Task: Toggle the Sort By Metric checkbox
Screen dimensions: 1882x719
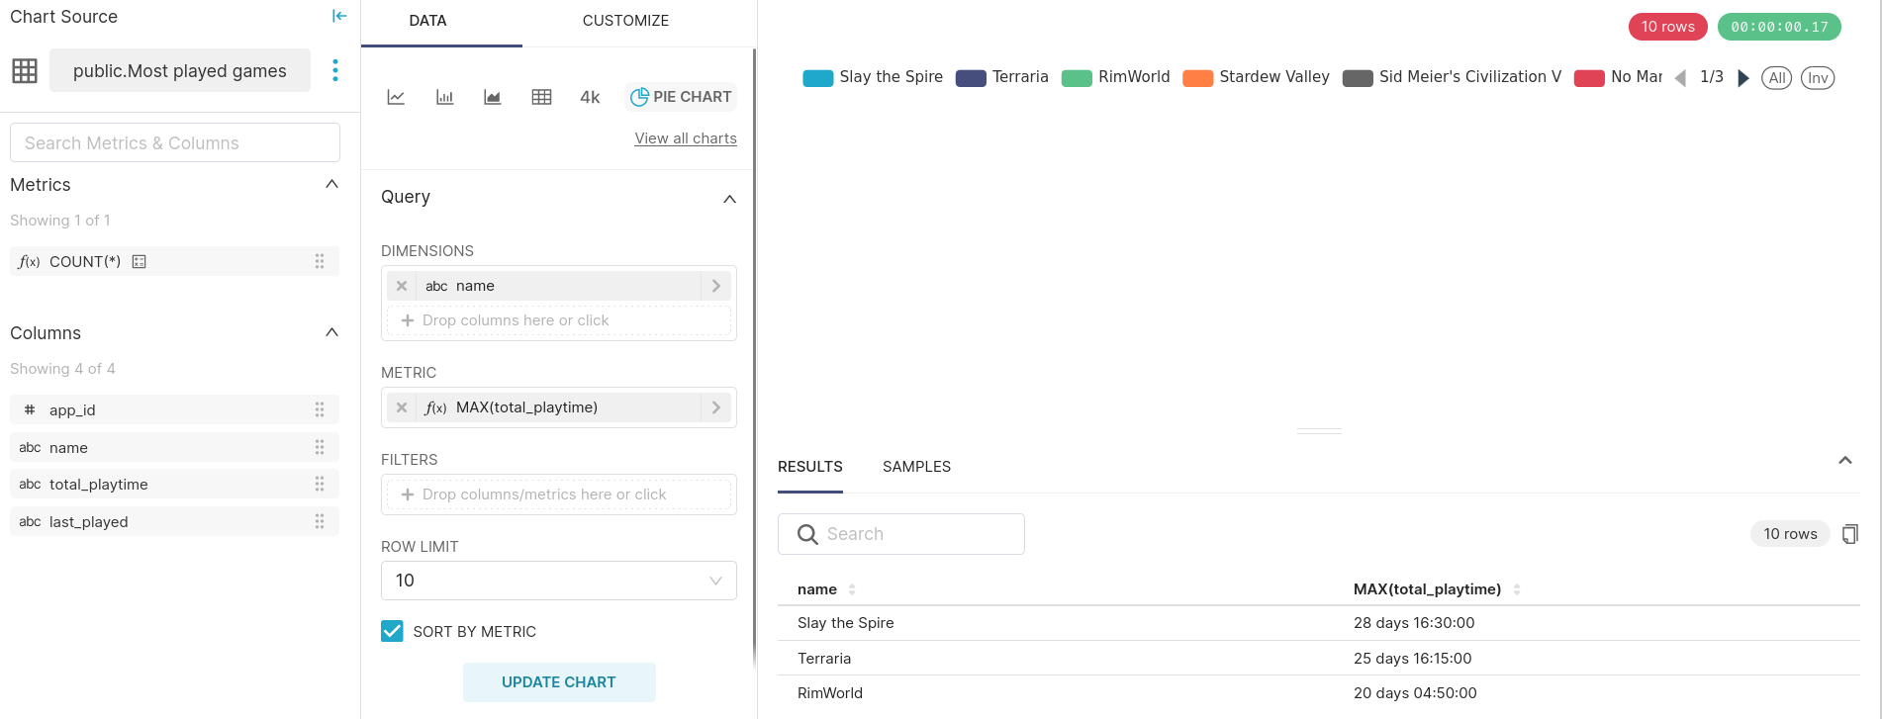Action: 392,631
